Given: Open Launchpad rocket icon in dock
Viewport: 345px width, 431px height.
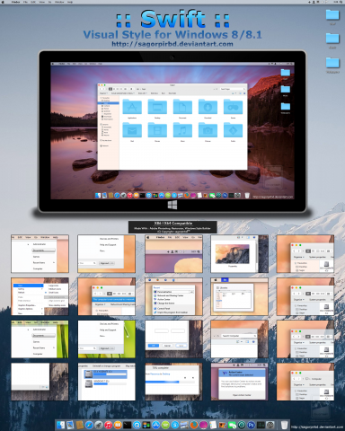Looking at the screenshot, I should click(x=99, y=425).
